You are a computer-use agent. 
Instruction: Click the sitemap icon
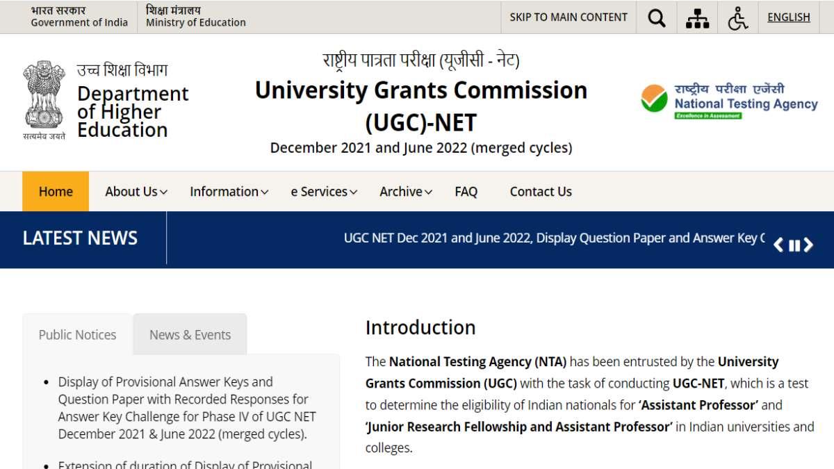[x=697, y=17]
